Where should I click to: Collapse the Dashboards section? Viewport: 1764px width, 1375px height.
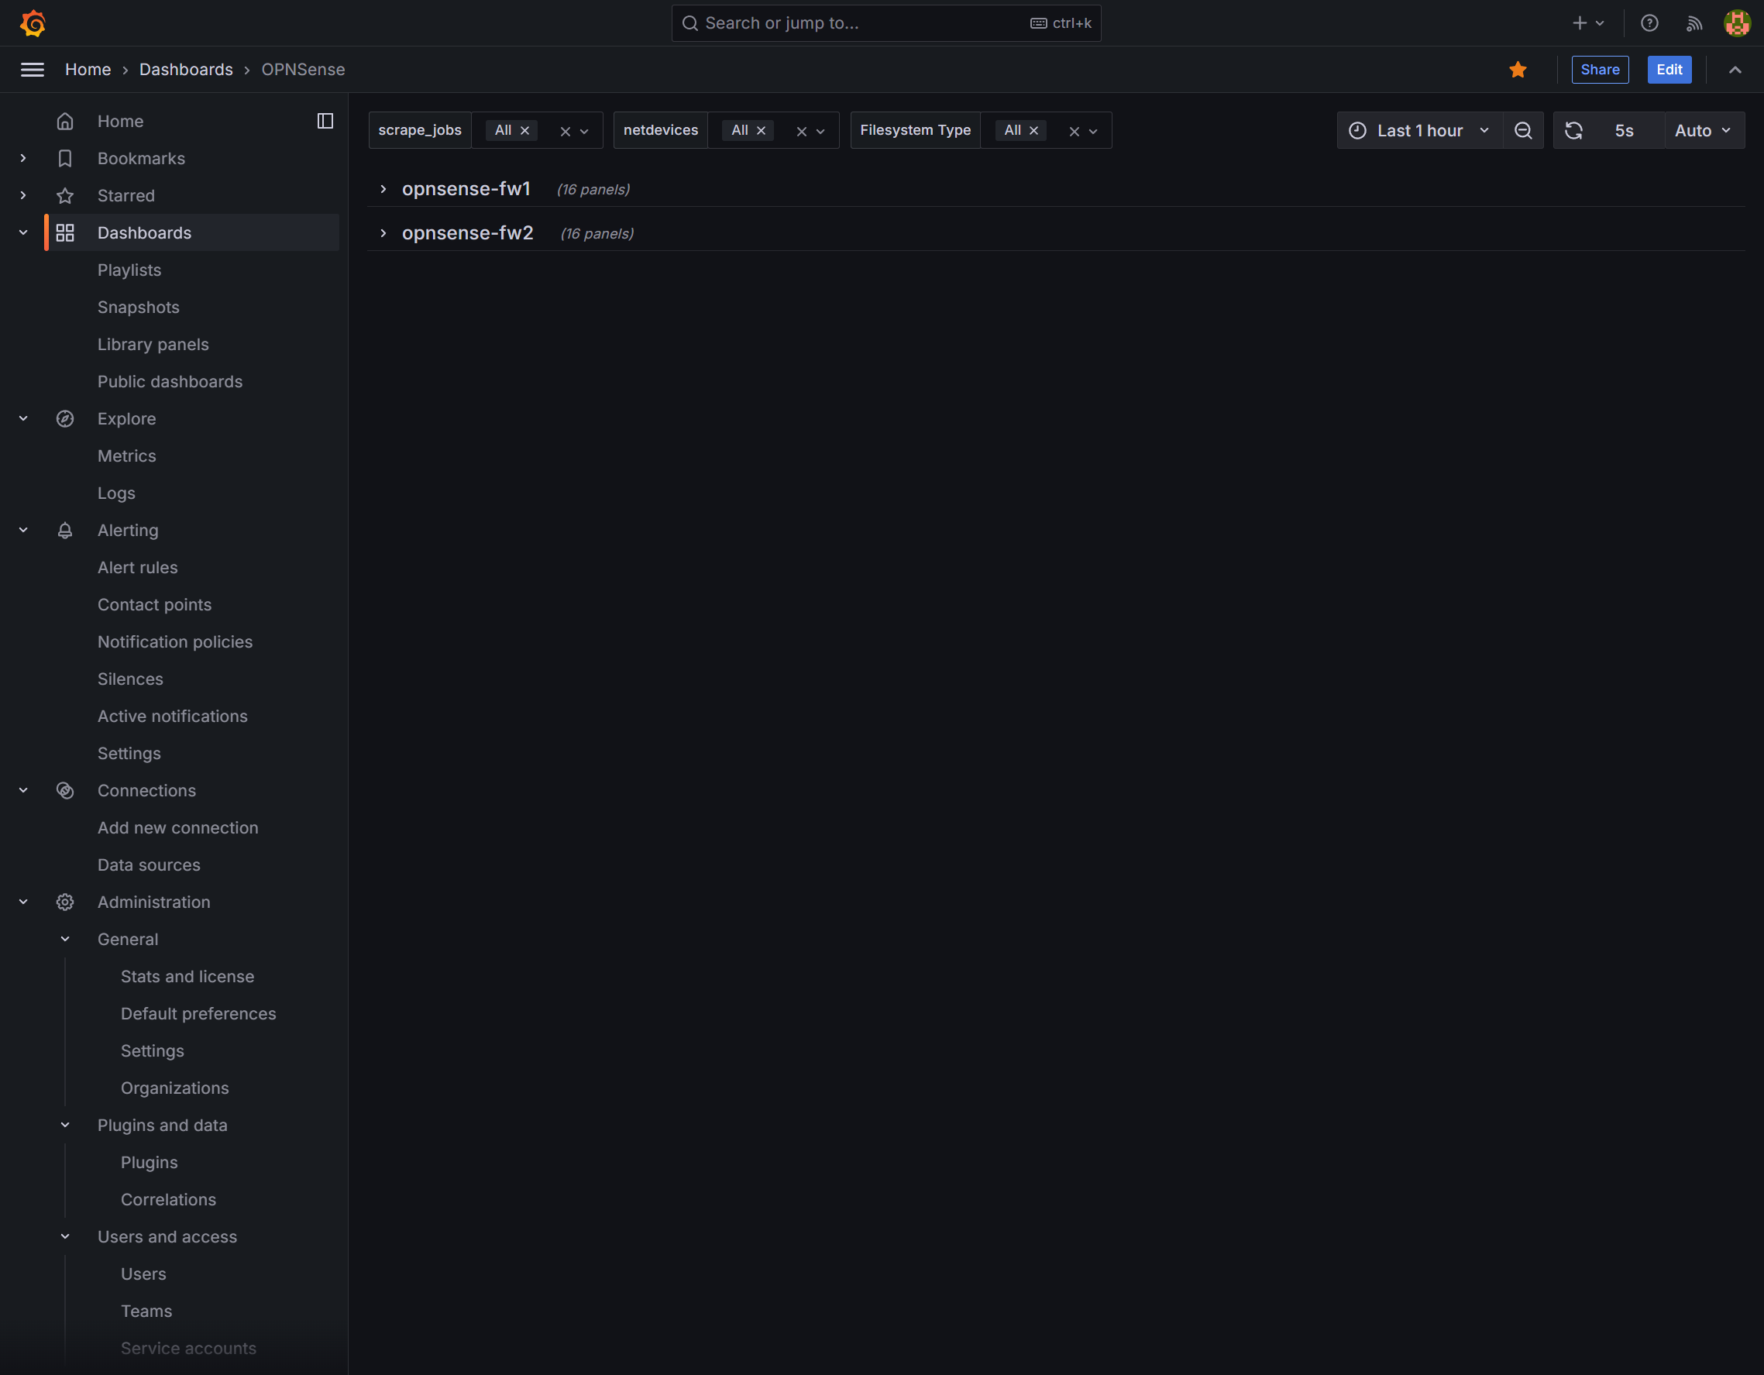(23, 232)
